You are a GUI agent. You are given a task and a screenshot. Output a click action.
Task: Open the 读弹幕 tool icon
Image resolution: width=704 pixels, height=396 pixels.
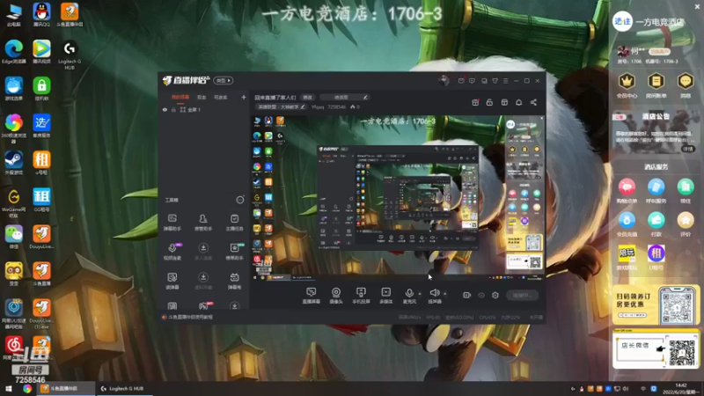(x=172, y=281)
